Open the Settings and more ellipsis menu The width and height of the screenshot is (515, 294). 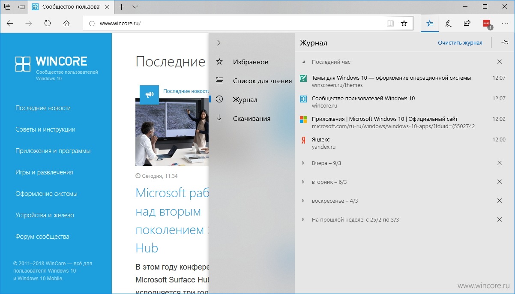click(505, 24)
